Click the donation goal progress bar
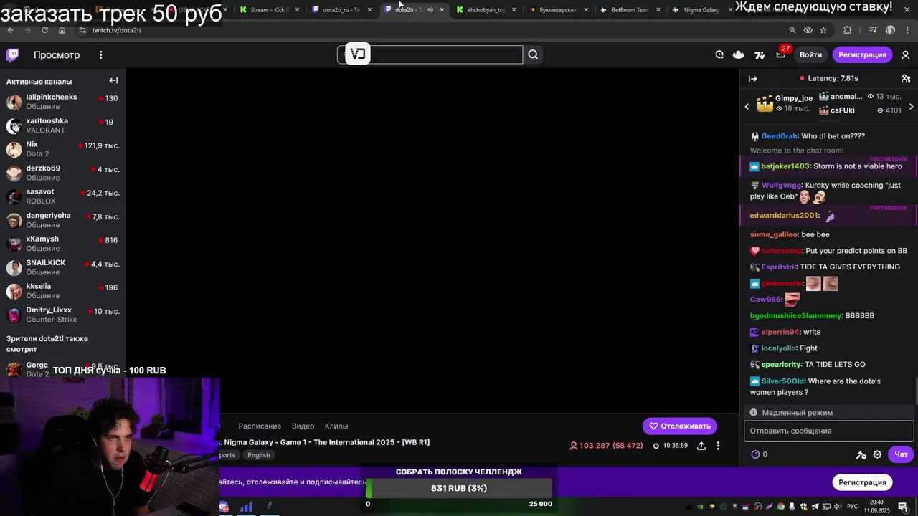This screenshot has height=516, width=918. (459, 488)
